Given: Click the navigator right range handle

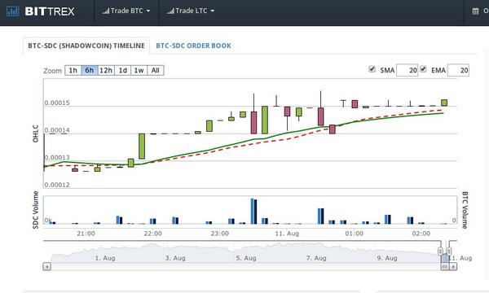Looking at the screenshot, I should 449,251.
